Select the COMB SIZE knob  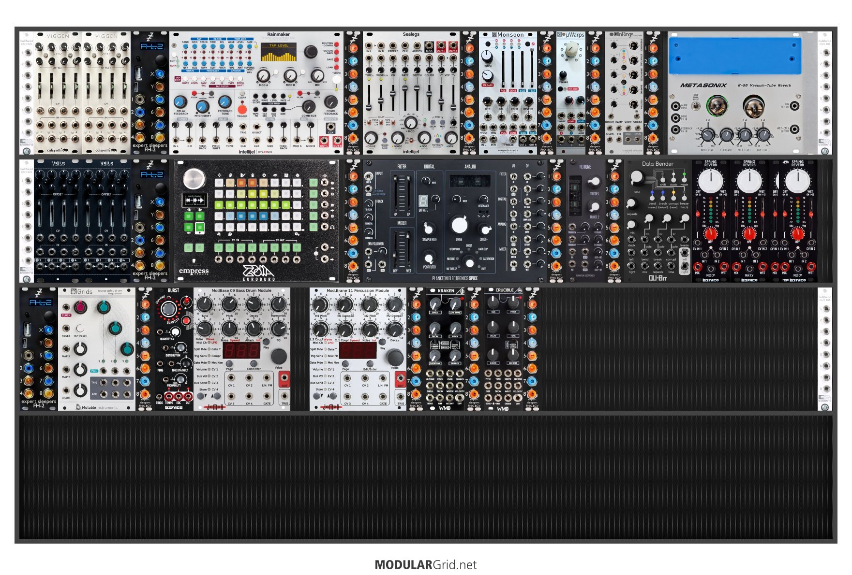[309, 107]
